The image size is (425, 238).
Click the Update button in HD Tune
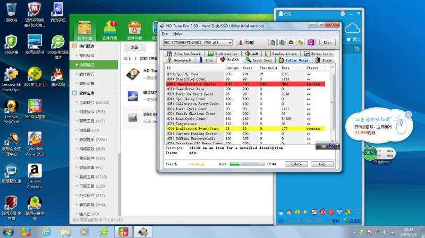pyautogui.click(x=296, y=164)
